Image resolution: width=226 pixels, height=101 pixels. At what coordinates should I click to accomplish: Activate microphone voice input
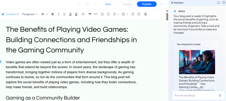coord(220,95)
